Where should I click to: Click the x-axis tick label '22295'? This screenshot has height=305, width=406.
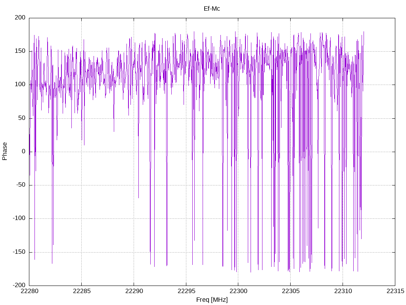coord(186,291)
